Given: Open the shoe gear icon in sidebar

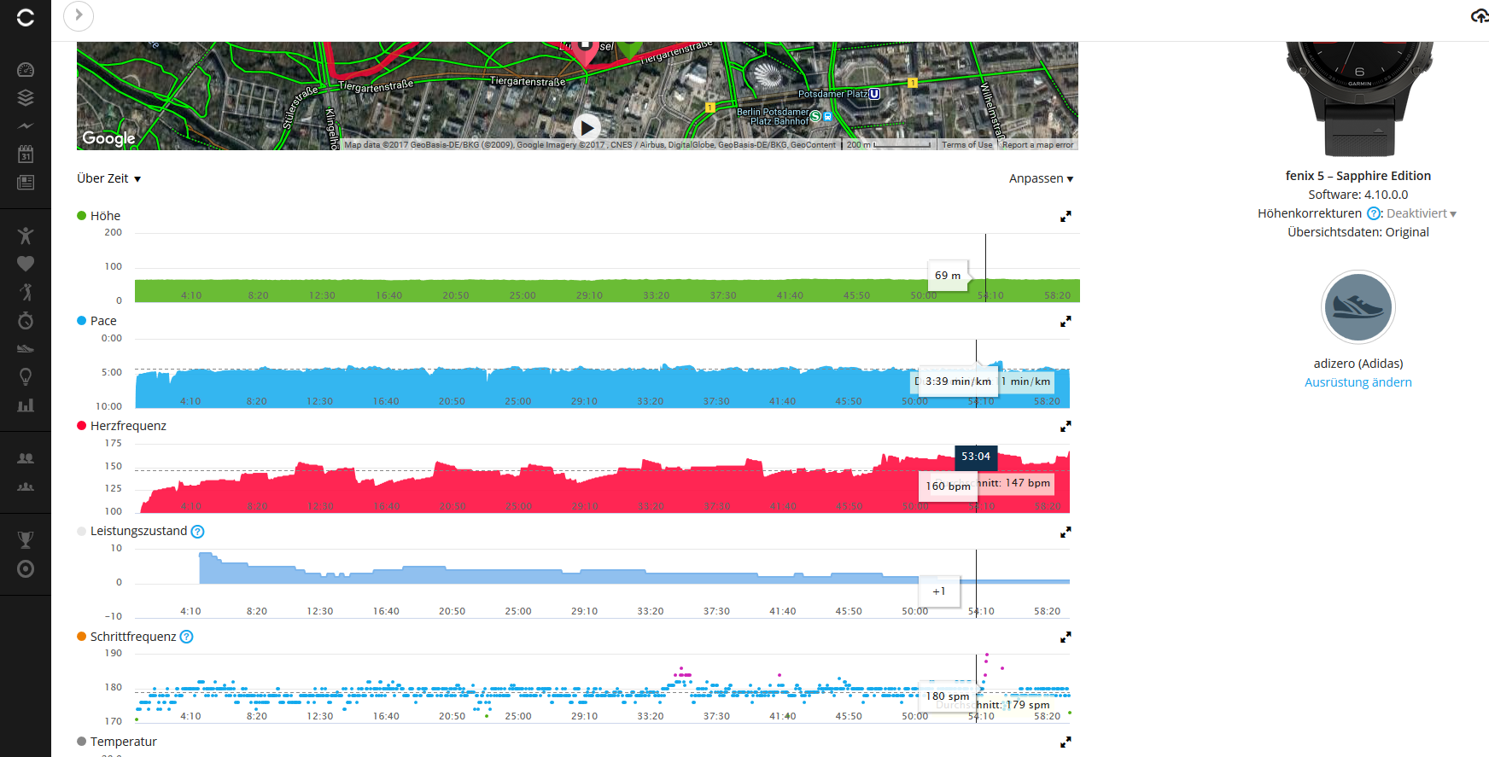Looking at the screenshot, I should 26,348.
